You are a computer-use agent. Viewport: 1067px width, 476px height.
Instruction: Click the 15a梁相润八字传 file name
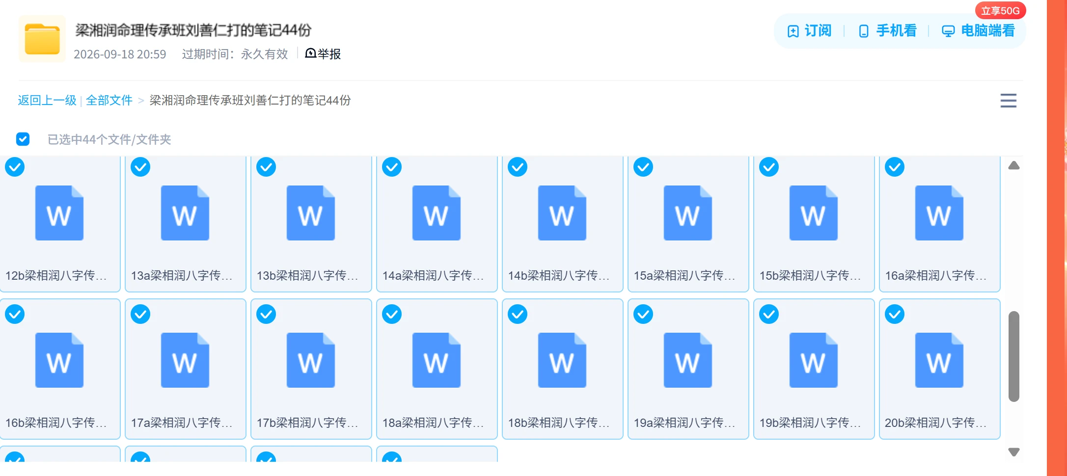[x=684, y=276]
